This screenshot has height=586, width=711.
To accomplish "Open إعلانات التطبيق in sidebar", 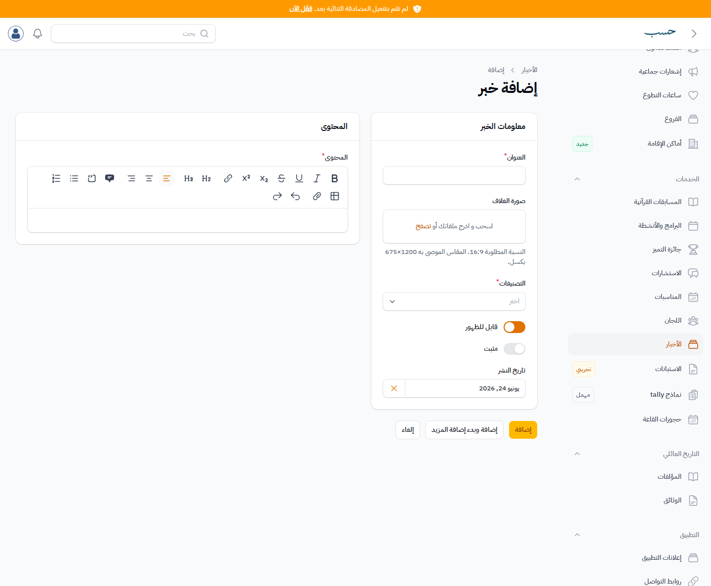I will (635, 558).
